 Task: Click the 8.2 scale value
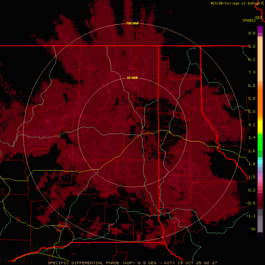pyautogui.click(x=252, y=59)
